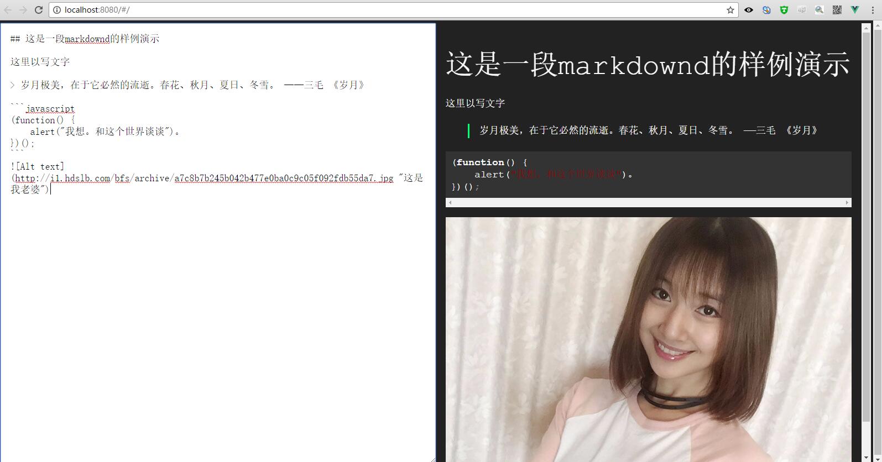882x462 pixels.
Task: Click the editor alert("我想。和这个世界谈谈") line
Action: coord(105,132)
